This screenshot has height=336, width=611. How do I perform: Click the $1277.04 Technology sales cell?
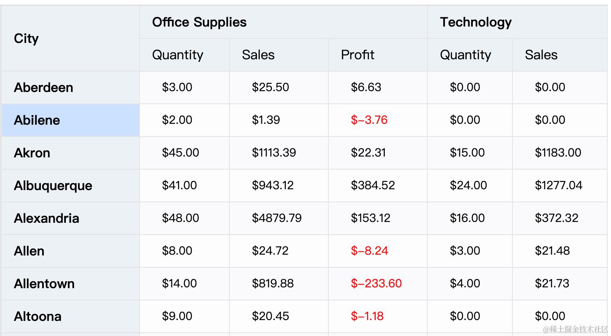point(559,185)
